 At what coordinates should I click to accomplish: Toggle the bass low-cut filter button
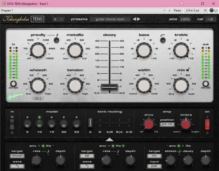[162, 40]
